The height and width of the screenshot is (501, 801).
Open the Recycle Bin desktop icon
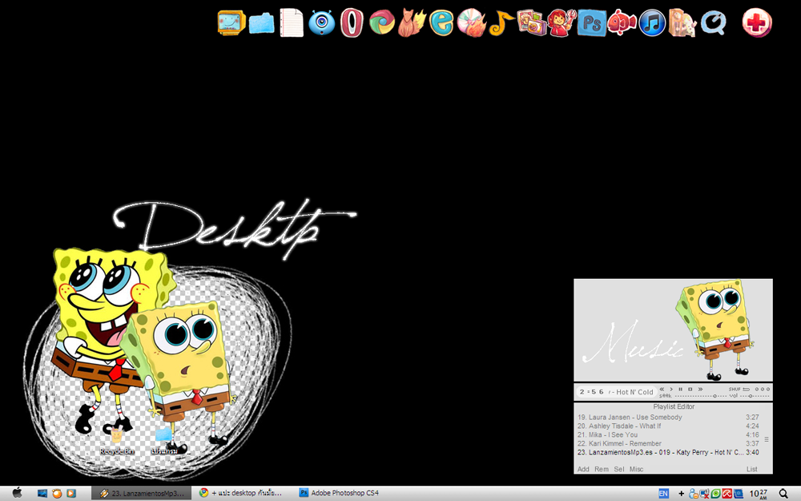117,441
